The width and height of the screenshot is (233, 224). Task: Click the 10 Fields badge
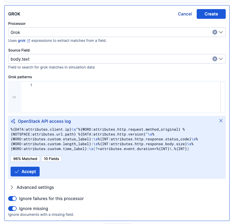click(x=51, y=159)
